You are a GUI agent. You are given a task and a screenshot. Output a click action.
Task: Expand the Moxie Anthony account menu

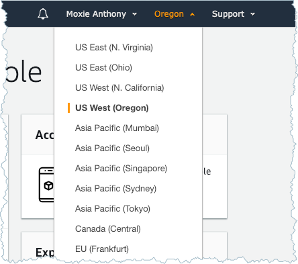pyautogui.click(x=101, y=14)
